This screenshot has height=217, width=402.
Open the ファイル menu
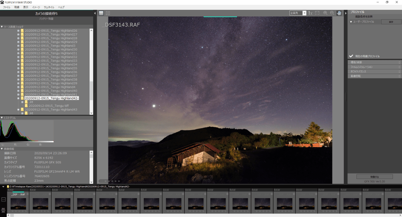7,7
